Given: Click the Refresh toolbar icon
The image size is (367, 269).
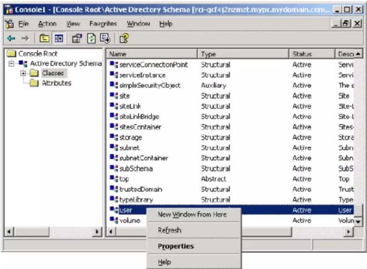Looking at the screenshot, I should click(x=91, y=38).
